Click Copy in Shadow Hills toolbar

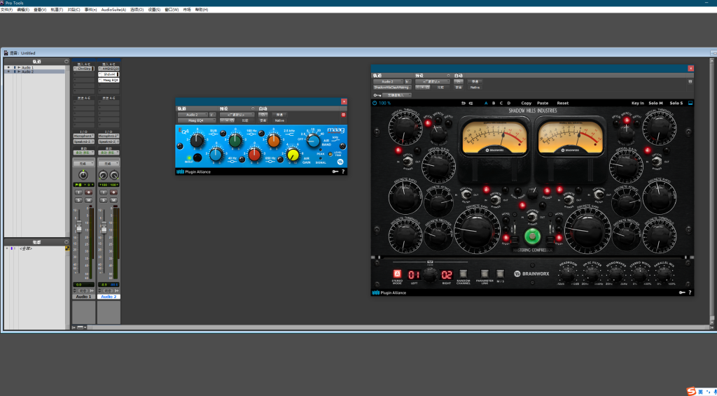tap(527, 104)
